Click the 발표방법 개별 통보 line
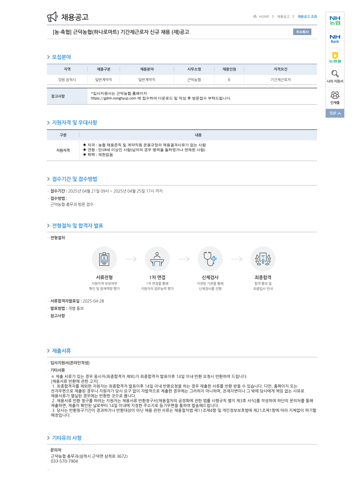This screenshot has height=492, width=364. pos(67,308)
